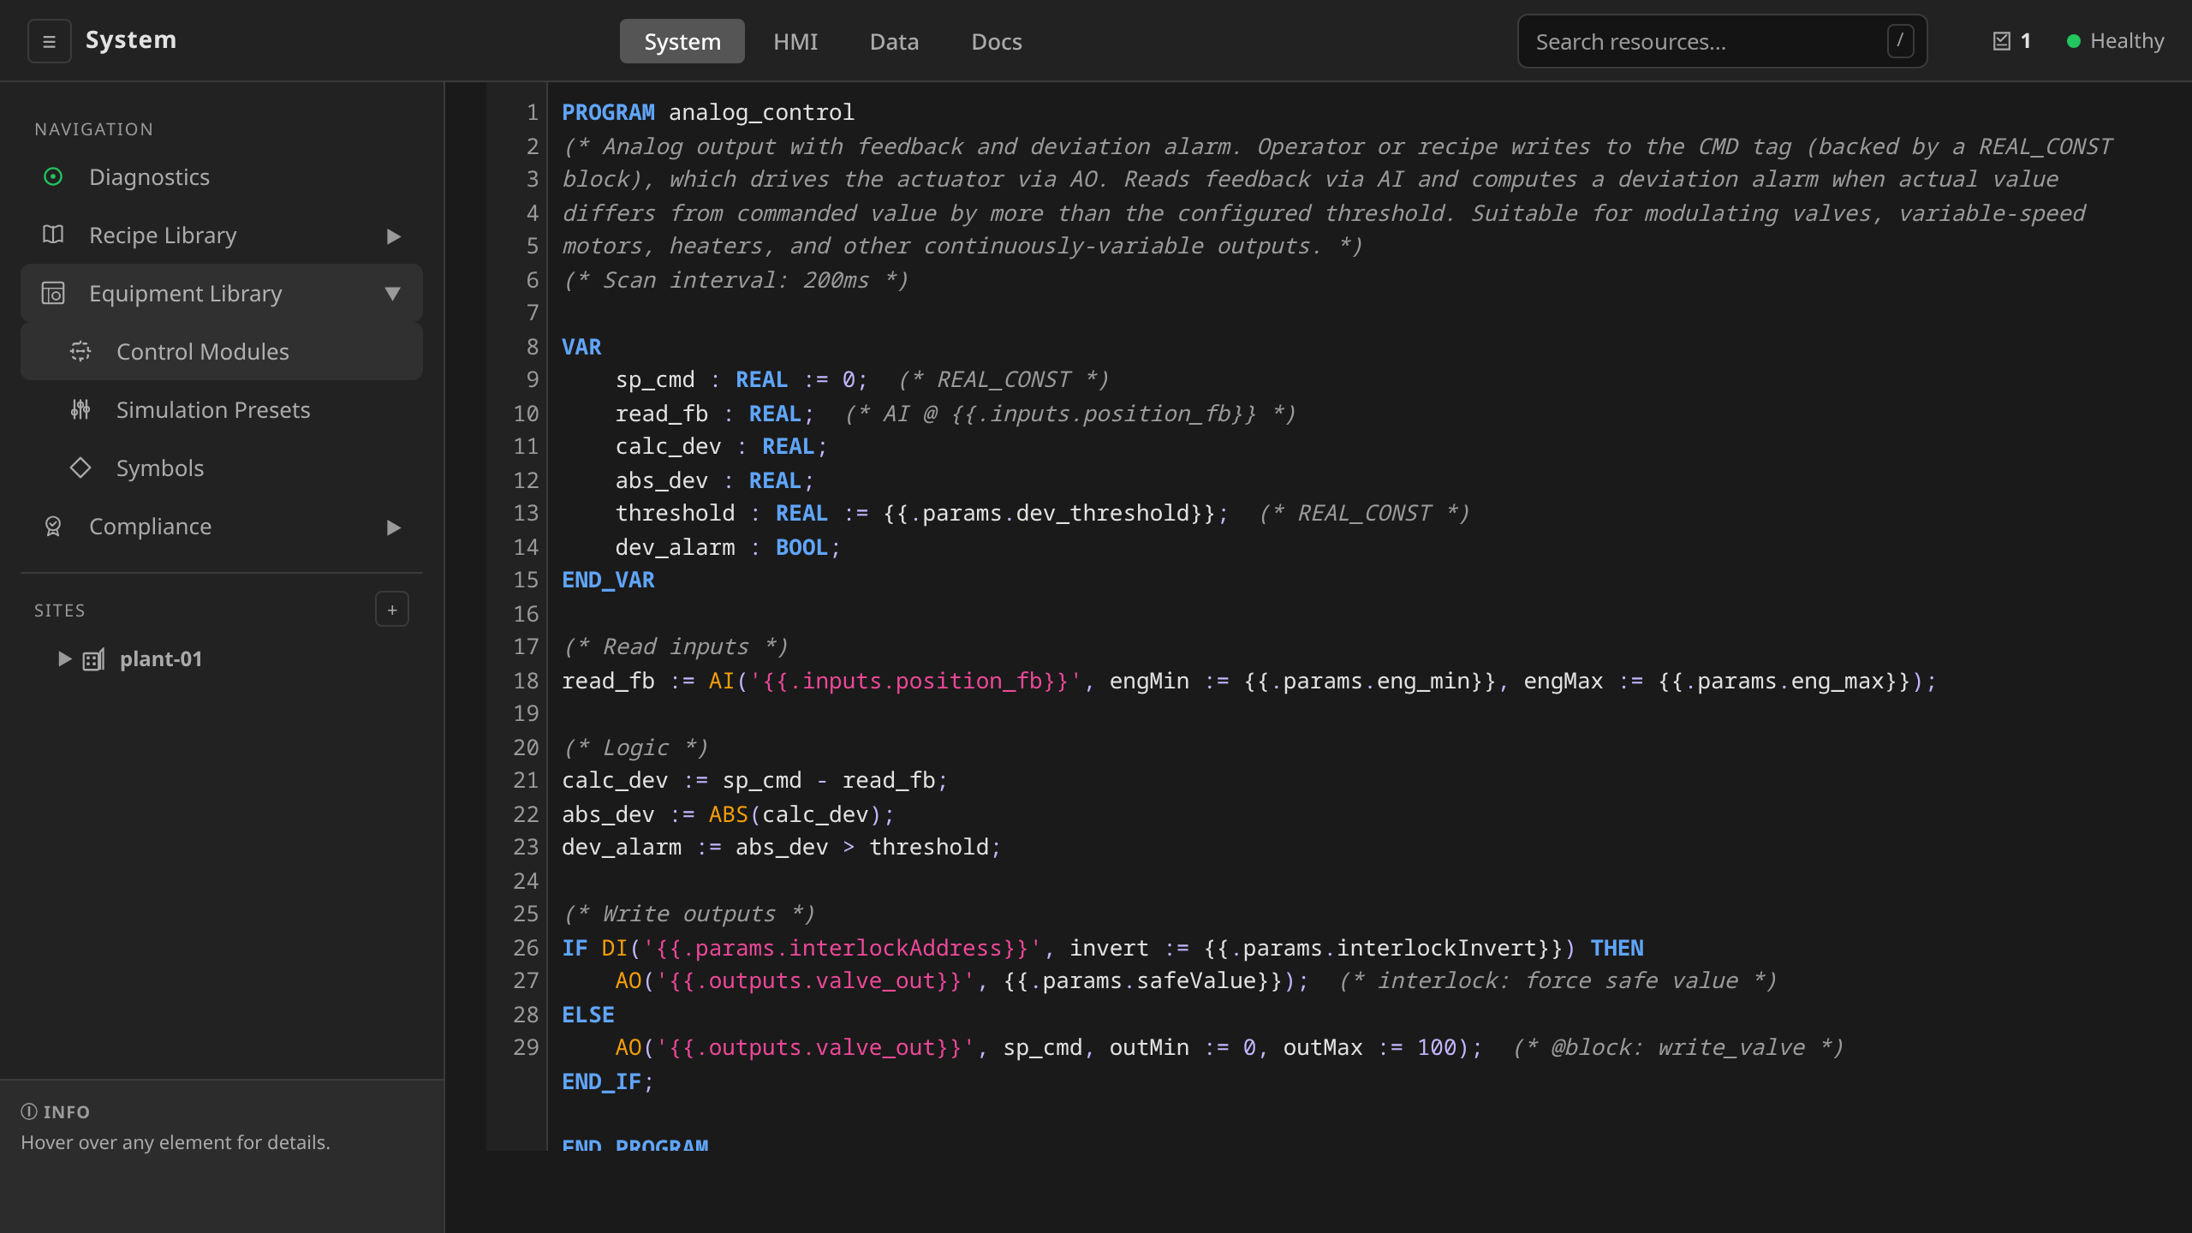The height and width of the screenshot is (1233, 2192).
Task: Expand the Compliance section
Action: click(x=393, y=527)
